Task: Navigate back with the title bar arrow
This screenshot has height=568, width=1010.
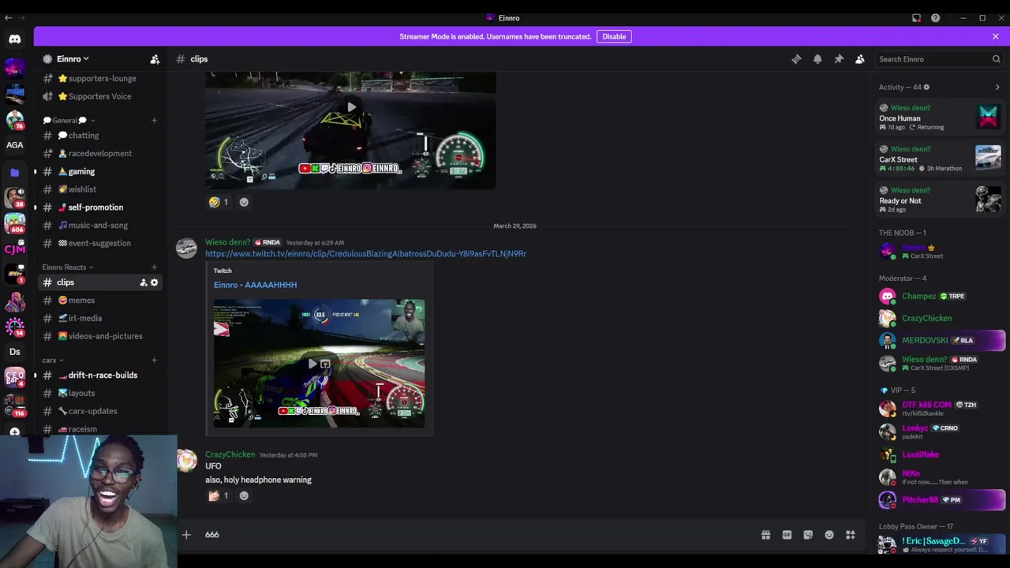Action: (9, 18)
